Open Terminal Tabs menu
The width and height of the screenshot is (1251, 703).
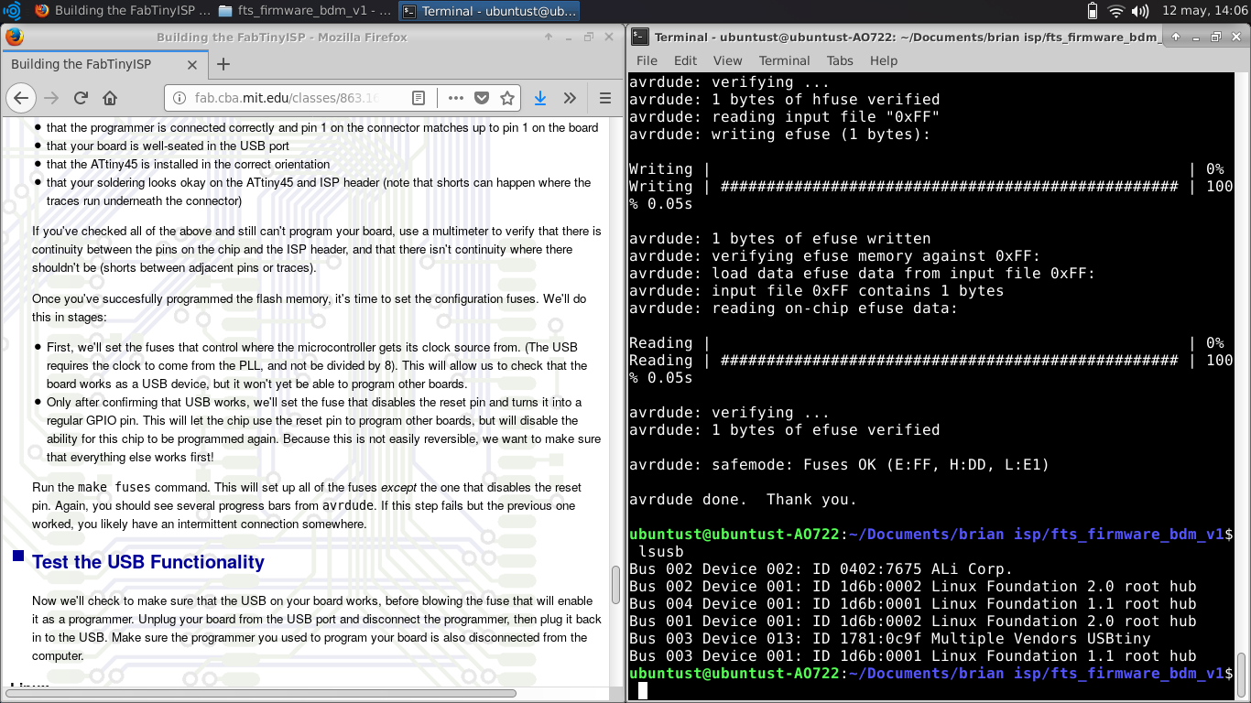tap(840, 60)
